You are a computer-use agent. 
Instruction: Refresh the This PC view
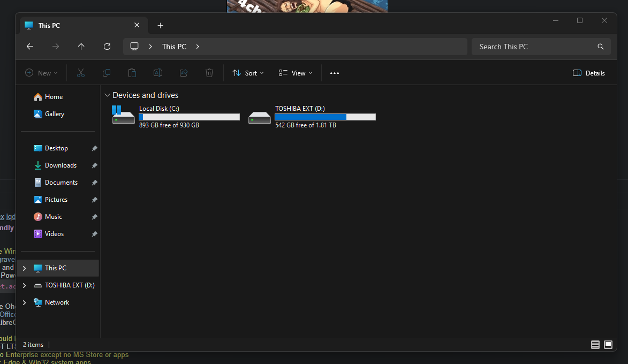pos(107,47)
